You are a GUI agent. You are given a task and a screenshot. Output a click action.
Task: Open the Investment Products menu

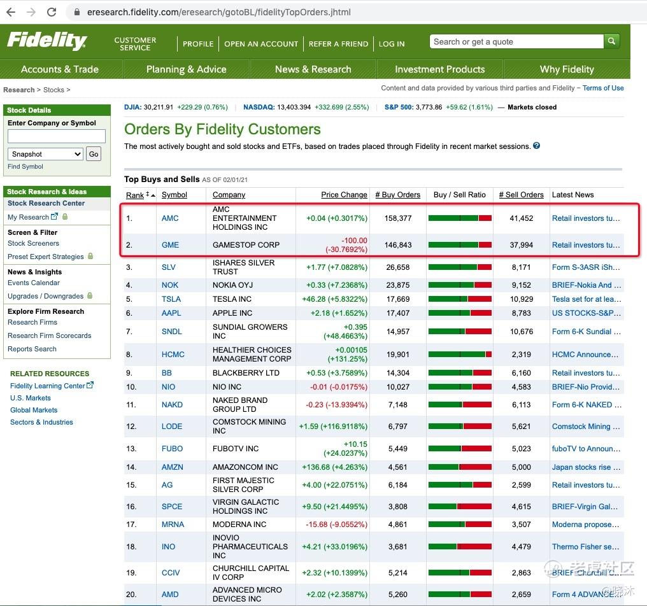click(440, 69)
